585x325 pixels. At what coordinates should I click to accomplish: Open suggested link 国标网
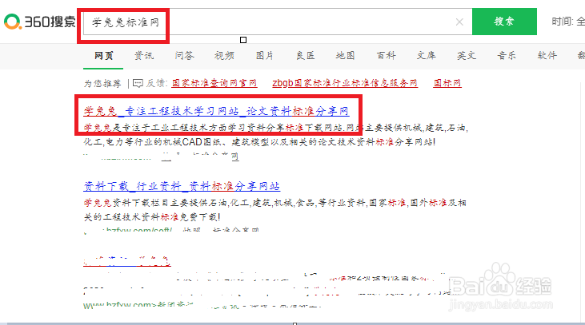tap(447, 83)
